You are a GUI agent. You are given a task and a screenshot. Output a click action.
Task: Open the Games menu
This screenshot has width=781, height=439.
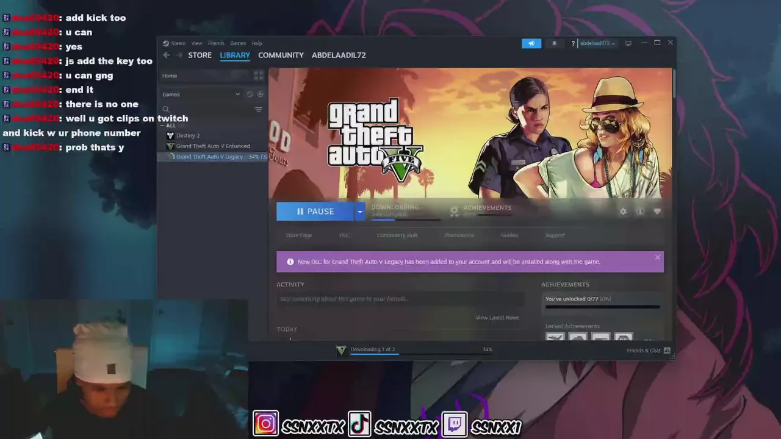coord(238,43)
